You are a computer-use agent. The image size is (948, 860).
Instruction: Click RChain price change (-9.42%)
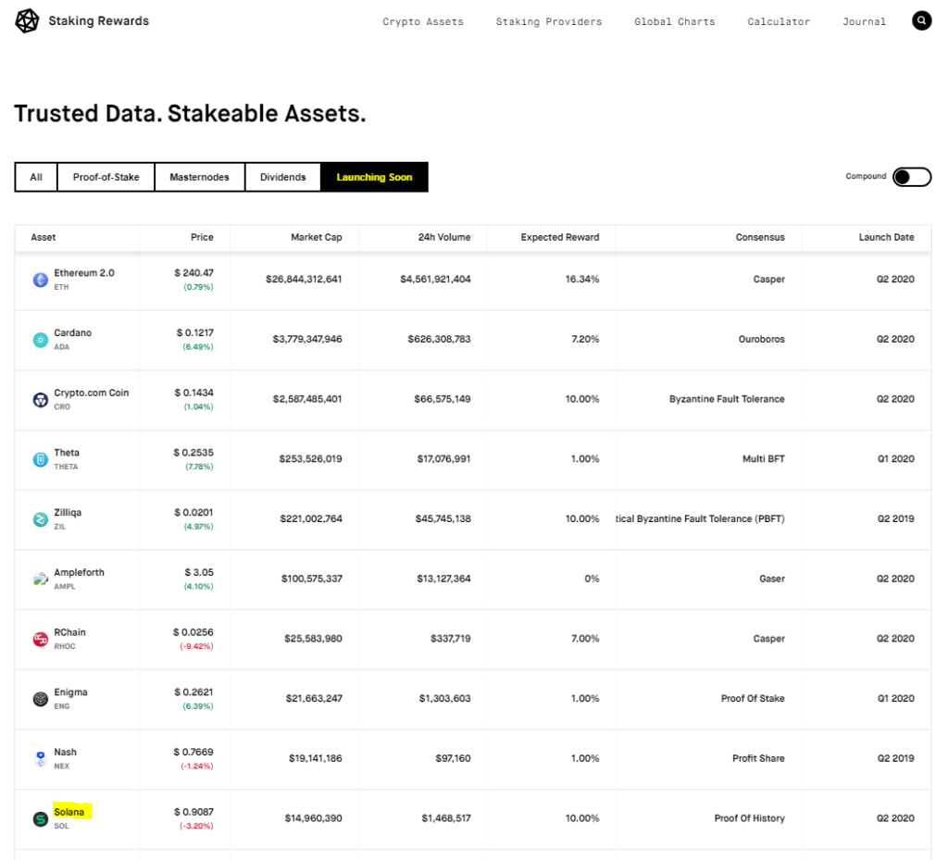tap(196, 647)
